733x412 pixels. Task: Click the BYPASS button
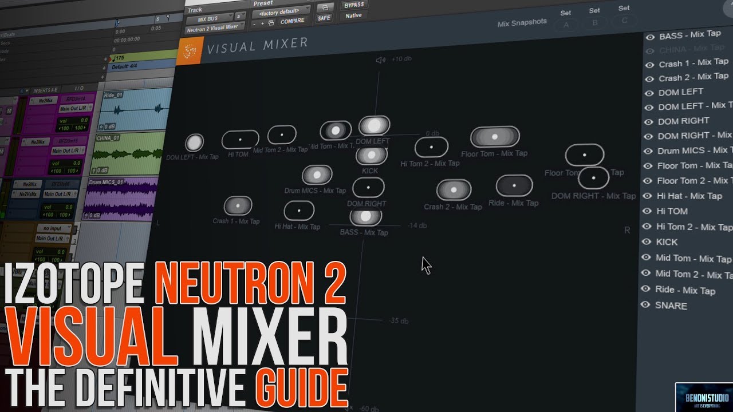click(x=354, y=5)
